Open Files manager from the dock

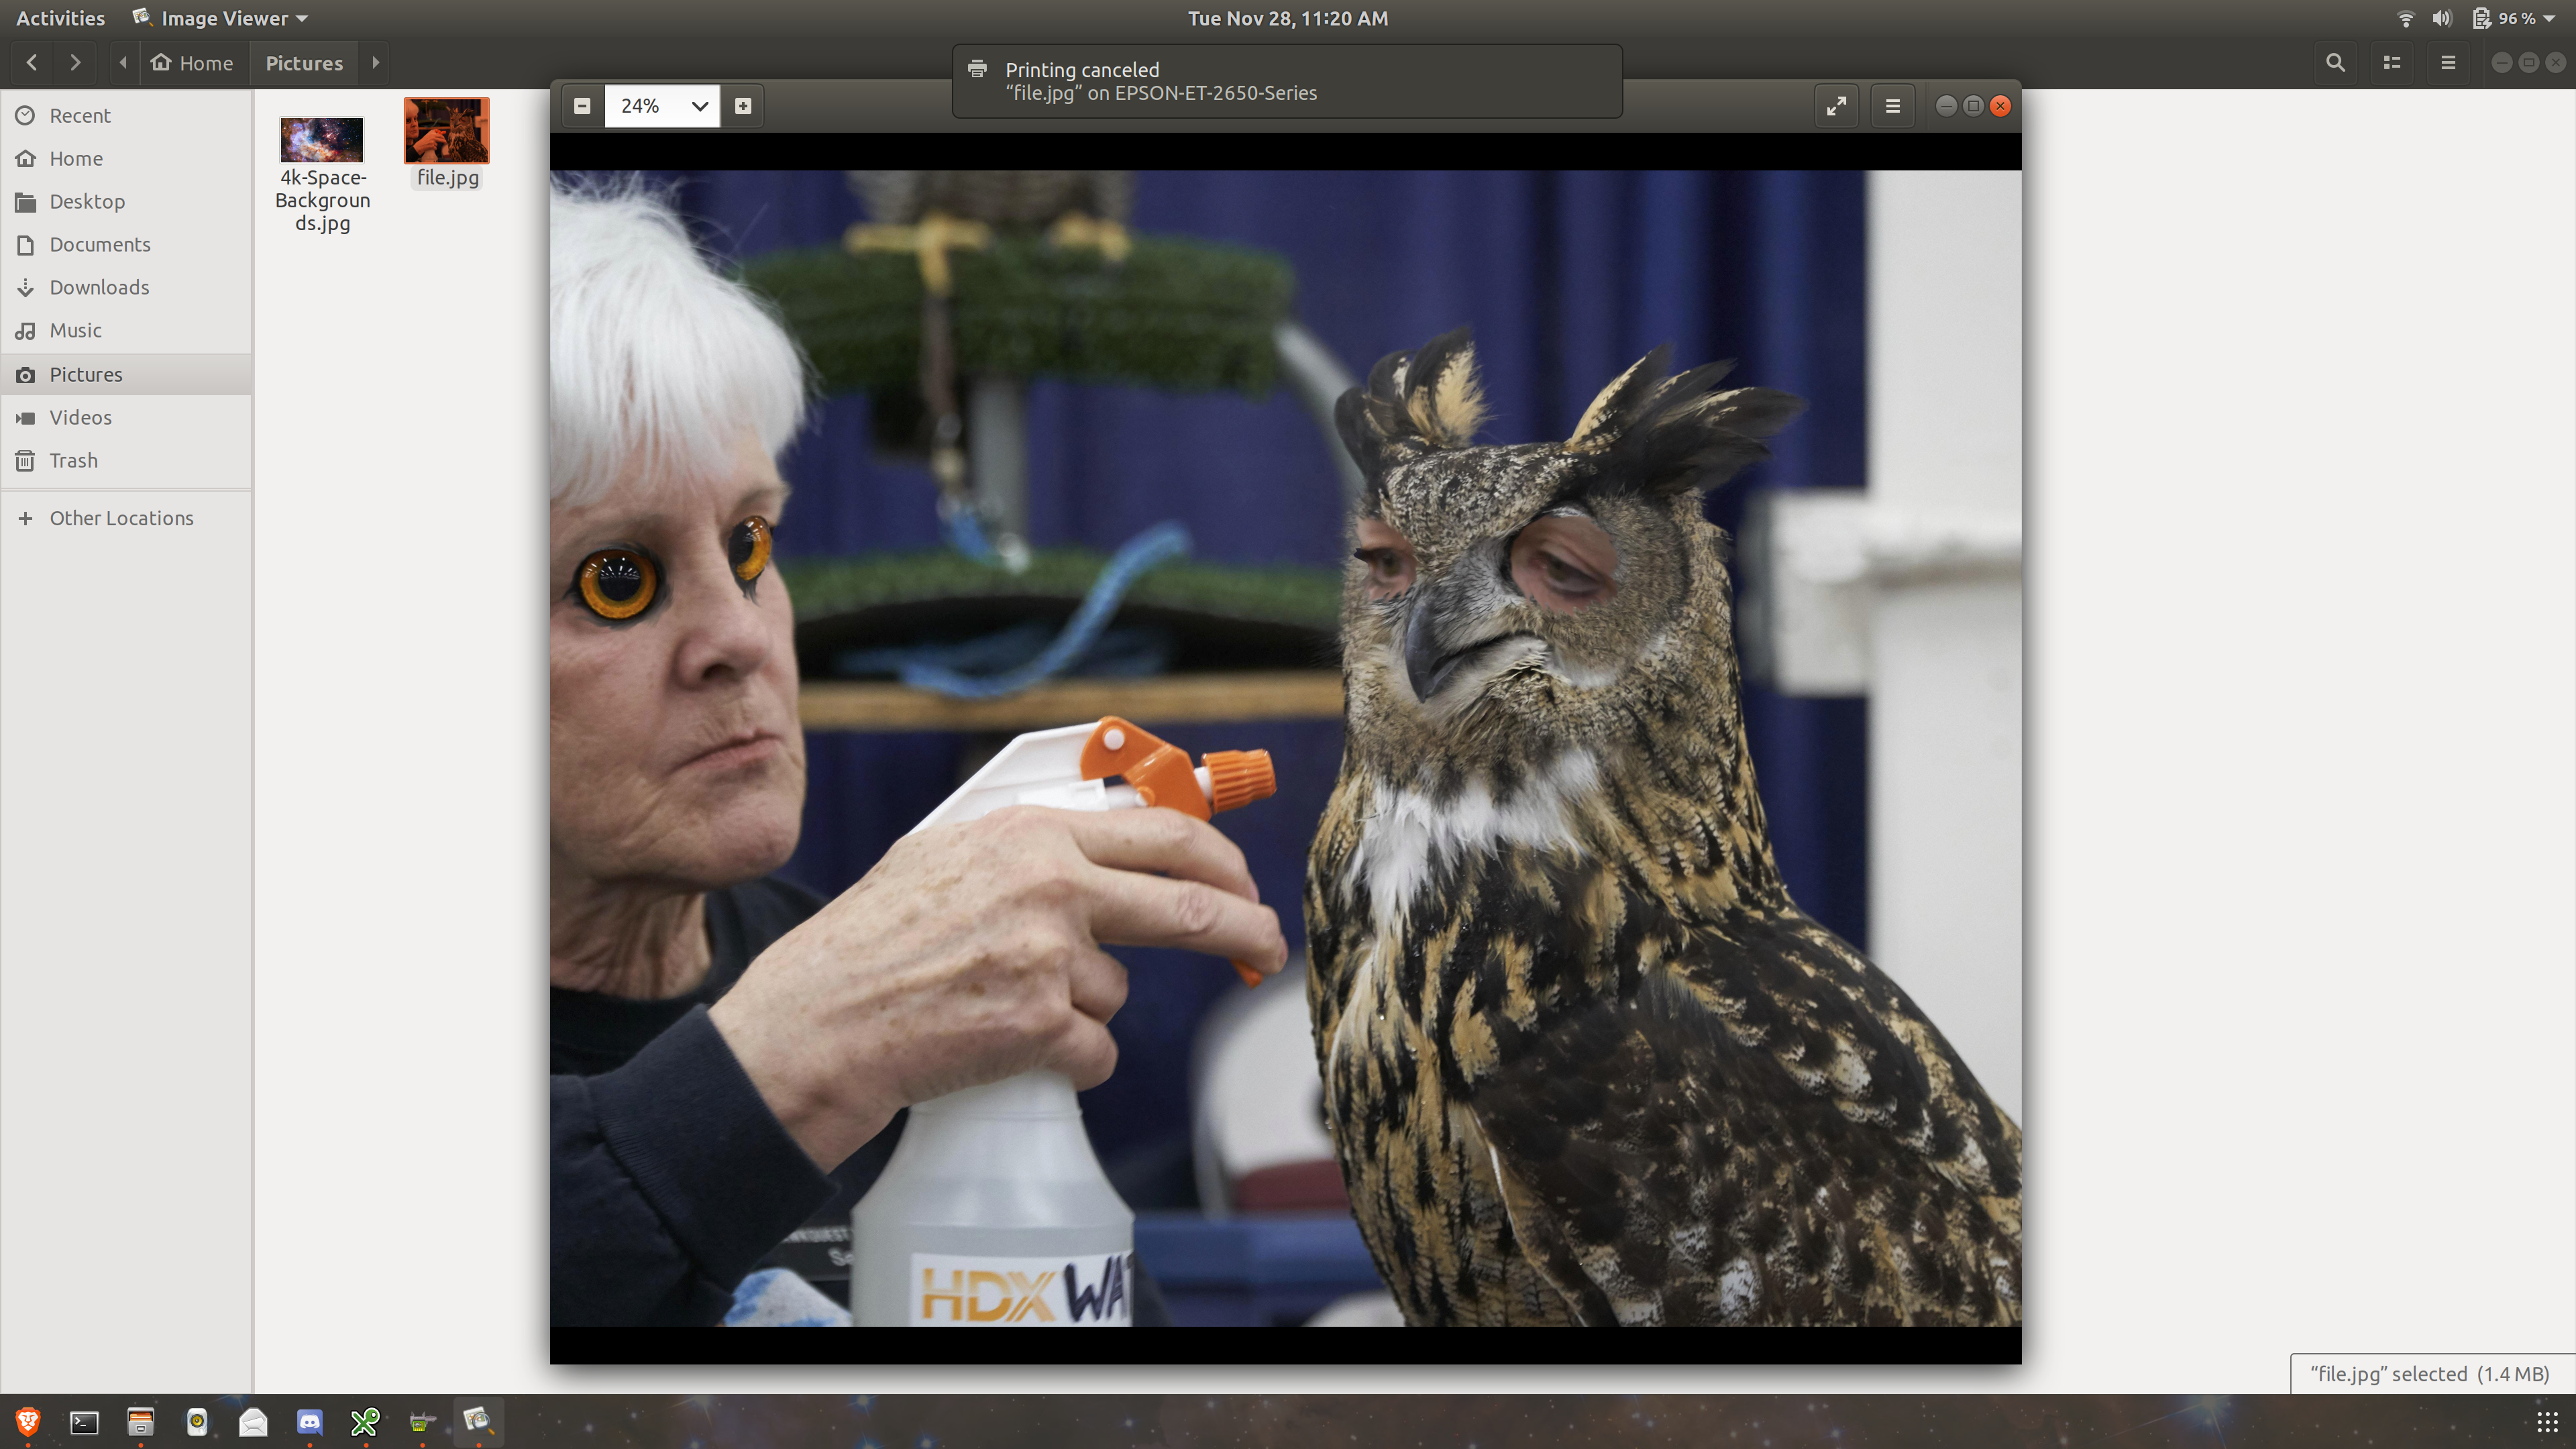140,1421
